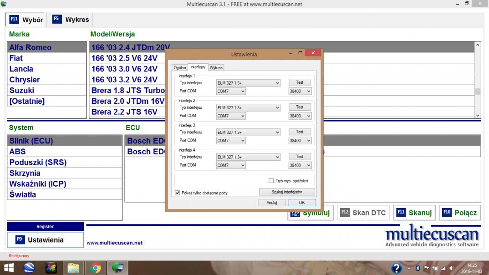Image resolution: width=489 pixels, height=275 pixels.
Task: Select Silnik (ECU) system
Action: [x=65, y=141]
